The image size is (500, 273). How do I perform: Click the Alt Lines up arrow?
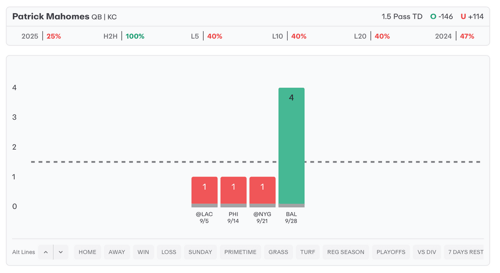pos(45,252)
